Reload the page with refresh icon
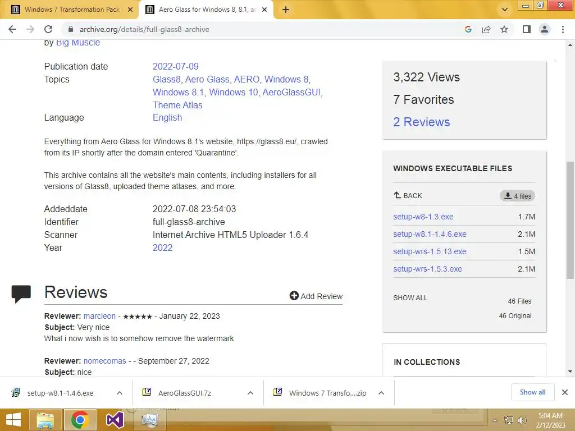The height and width of the screenshot is (431, 575). pyautogui.click(x=48, y=29)
